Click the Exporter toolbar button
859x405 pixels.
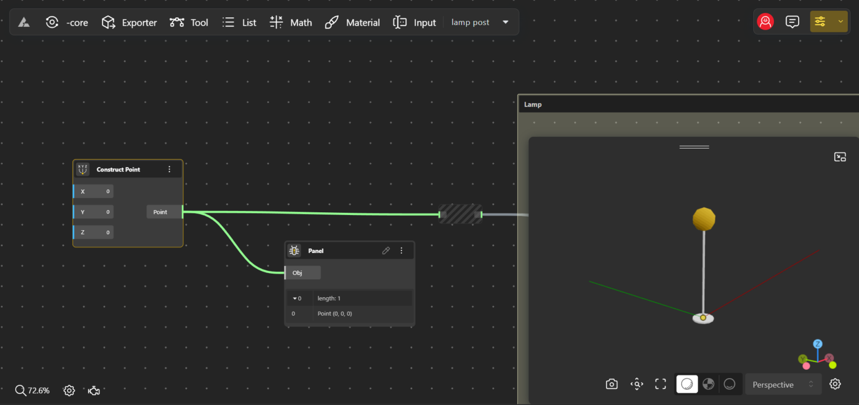point(129,22)
